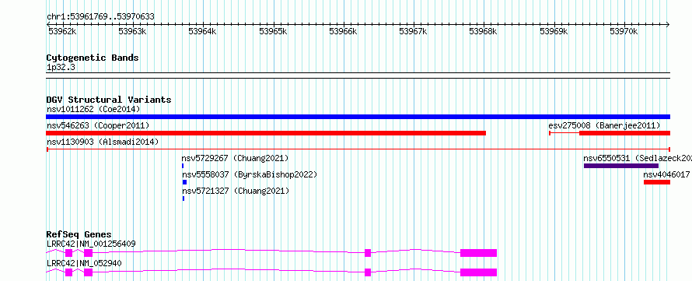Open the nsv5558037 (ByrskaBishop2022) variant label
The height and width of the screenshot is (281, 692).
[x=250, y=174]
